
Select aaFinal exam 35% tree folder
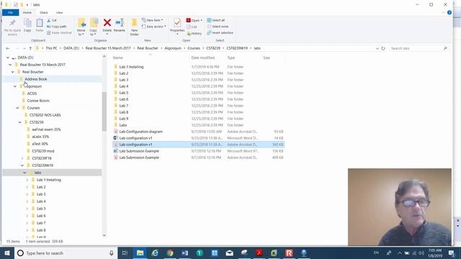click(46, 129)
